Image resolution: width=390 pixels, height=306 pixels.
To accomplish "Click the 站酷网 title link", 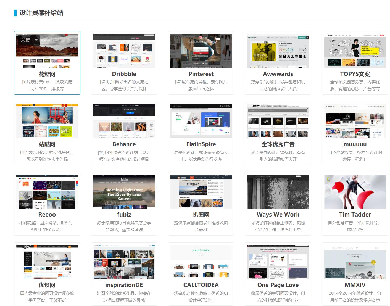I will point(47,144).
